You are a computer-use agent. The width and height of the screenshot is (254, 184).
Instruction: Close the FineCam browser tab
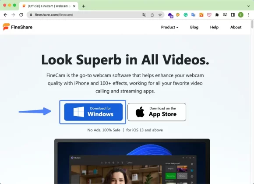pos(74,6)
